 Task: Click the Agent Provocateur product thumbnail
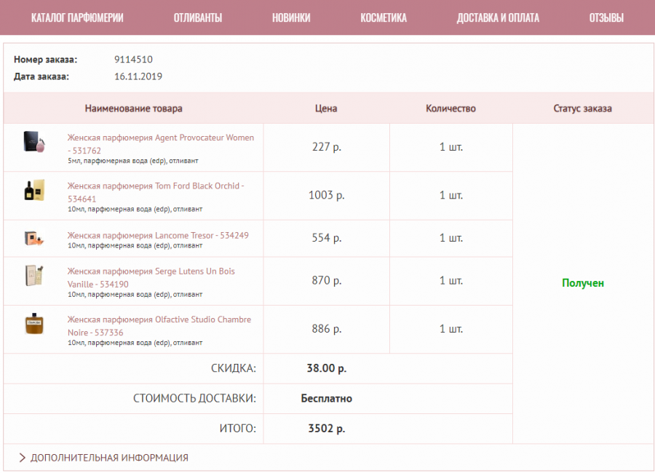[x=34, y=142]
